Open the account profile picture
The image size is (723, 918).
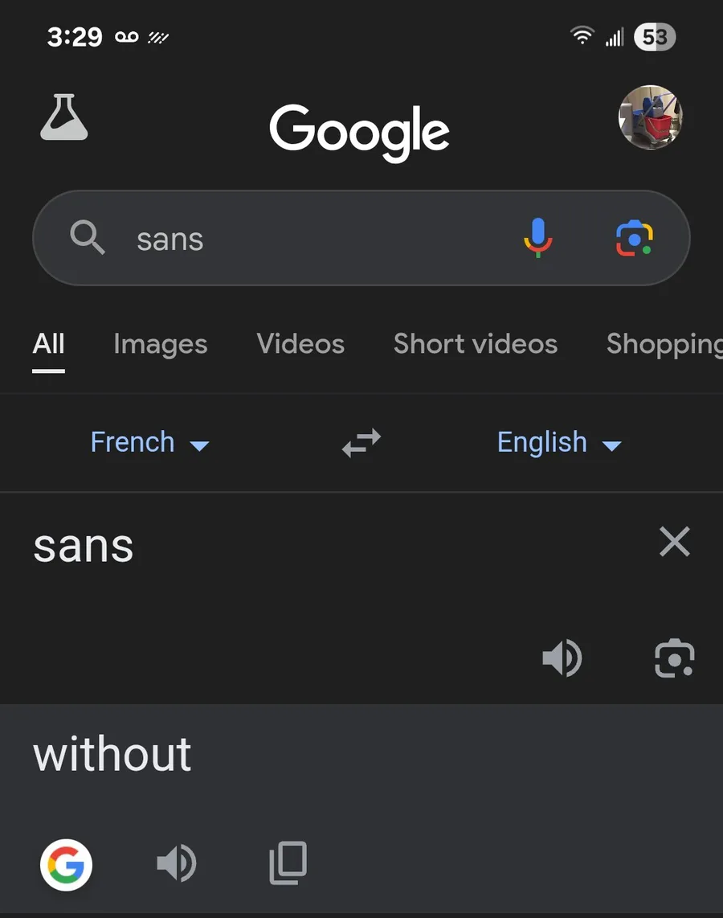[x=651, y=117]
